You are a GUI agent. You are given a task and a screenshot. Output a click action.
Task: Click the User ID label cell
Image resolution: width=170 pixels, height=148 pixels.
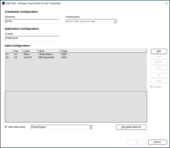28,57
